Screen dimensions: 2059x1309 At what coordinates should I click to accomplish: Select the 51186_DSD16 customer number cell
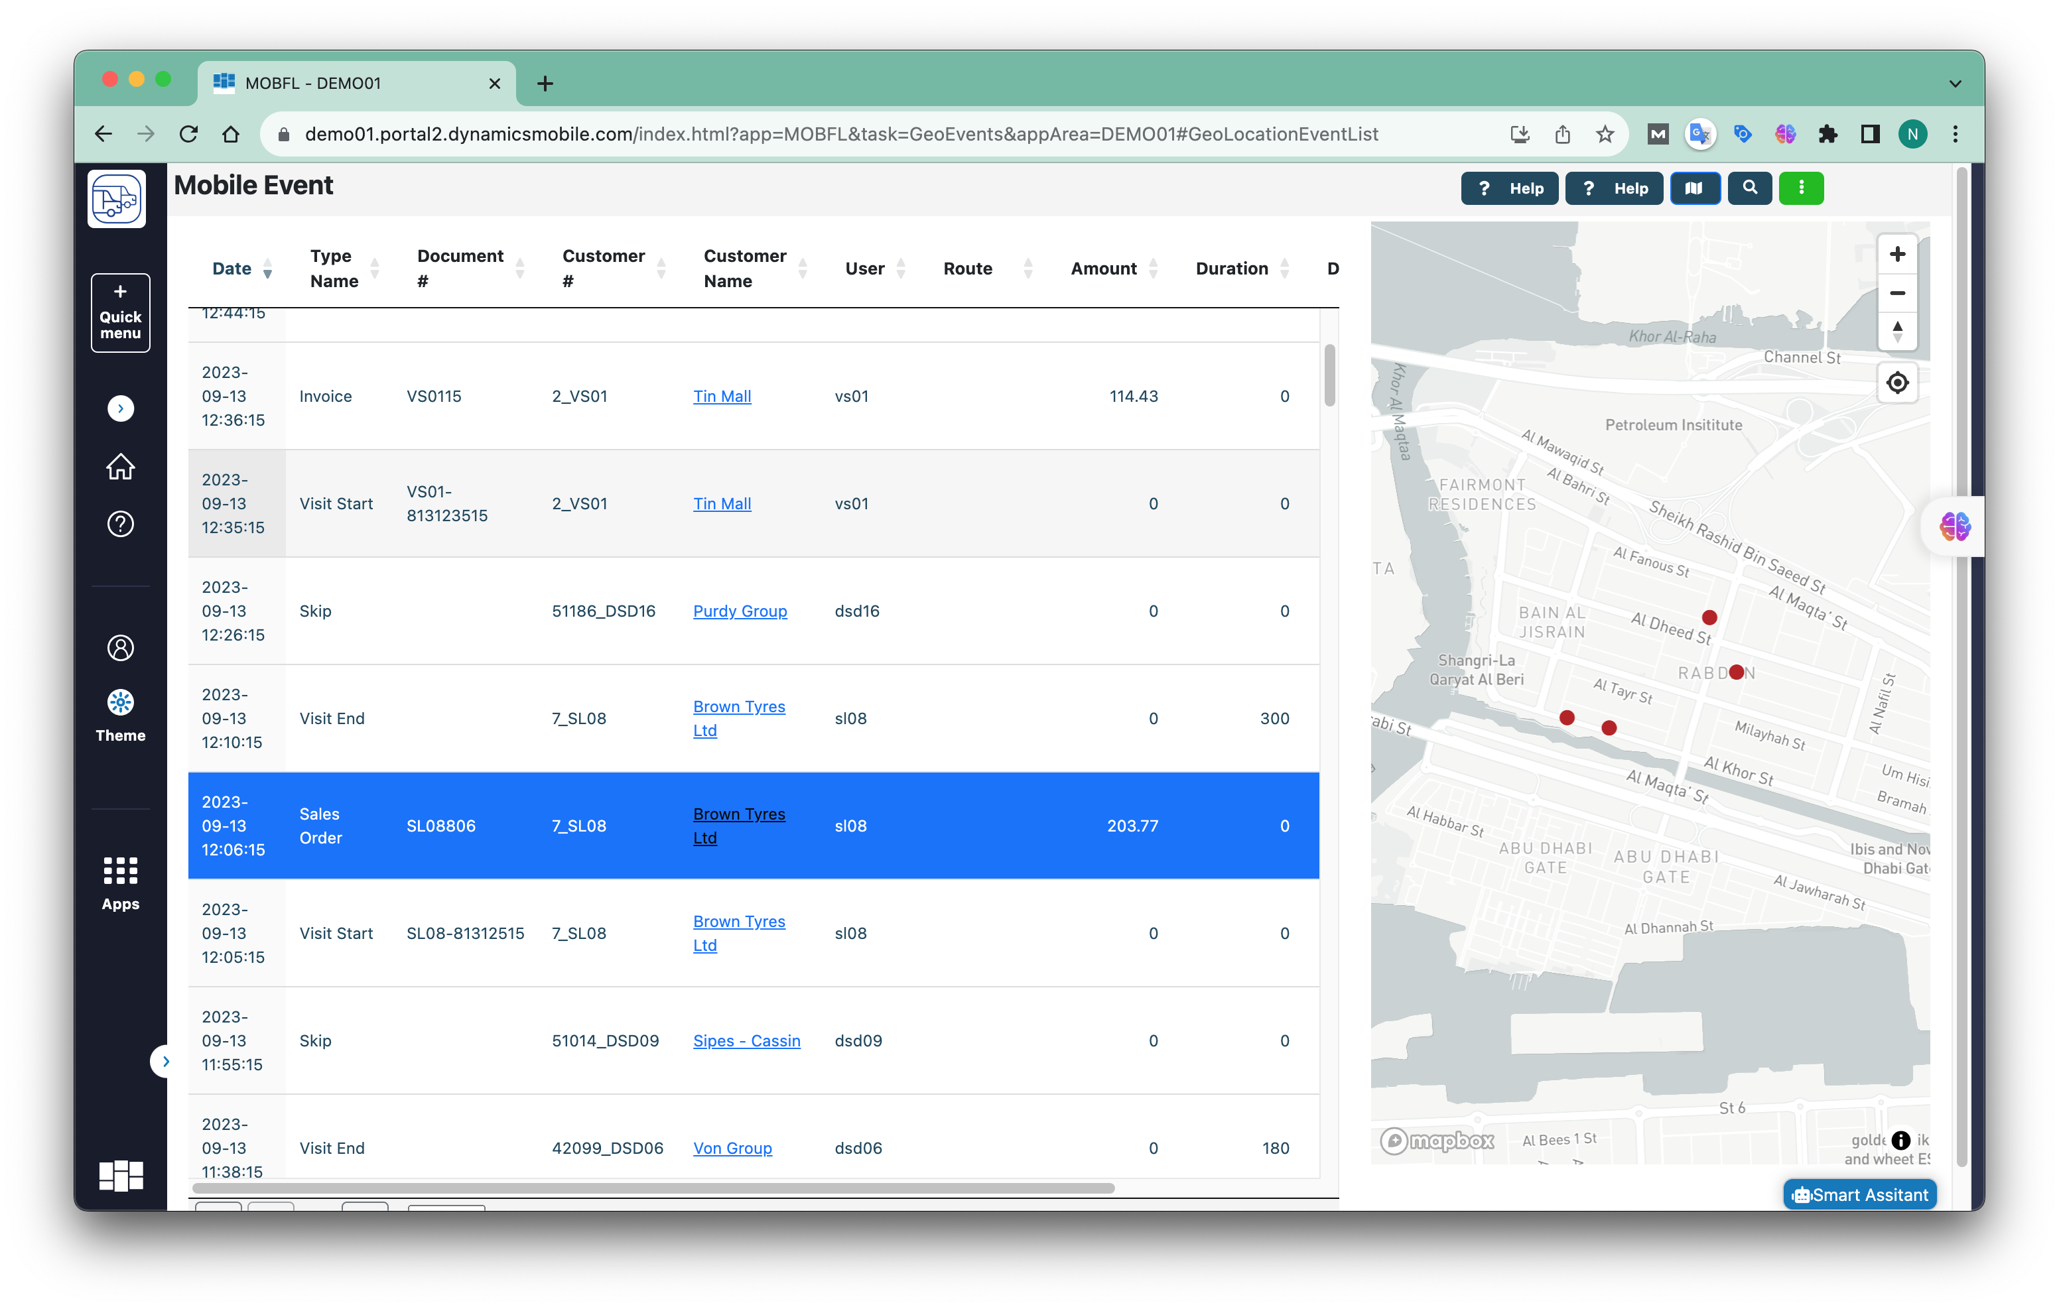click(x=604, y=611)
